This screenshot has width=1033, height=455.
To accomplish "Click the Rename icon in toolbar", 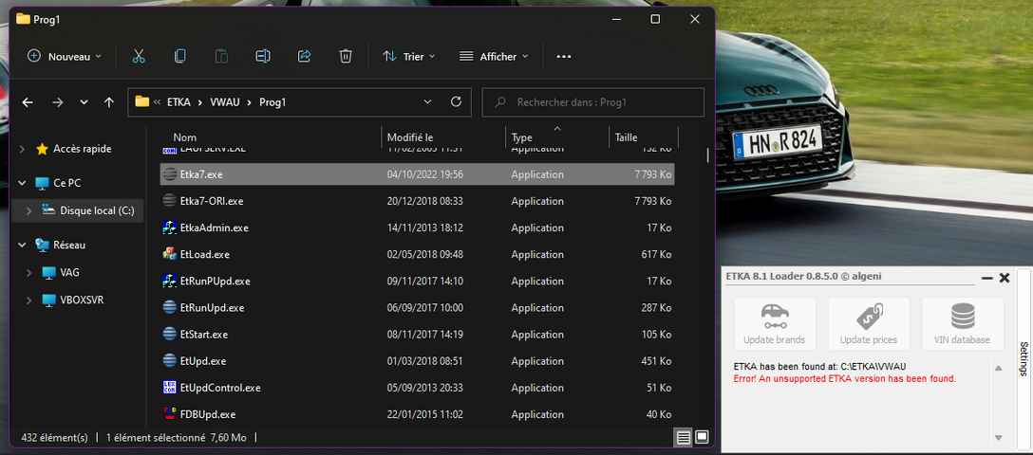I will 263,57.
